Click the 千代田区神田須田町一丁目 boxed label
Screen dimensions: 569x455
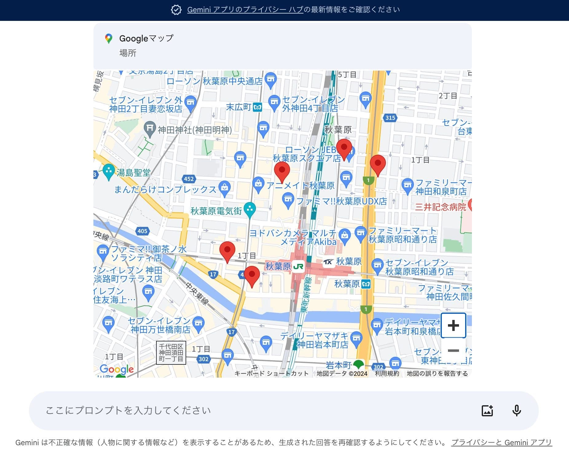point(171,353)
